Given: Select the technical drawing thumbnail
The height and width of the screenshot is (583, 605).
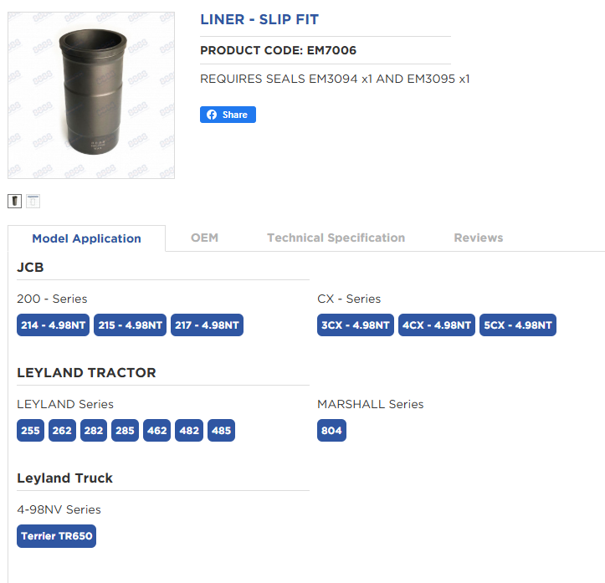Looking at the screenshot, I should point(33,201).
